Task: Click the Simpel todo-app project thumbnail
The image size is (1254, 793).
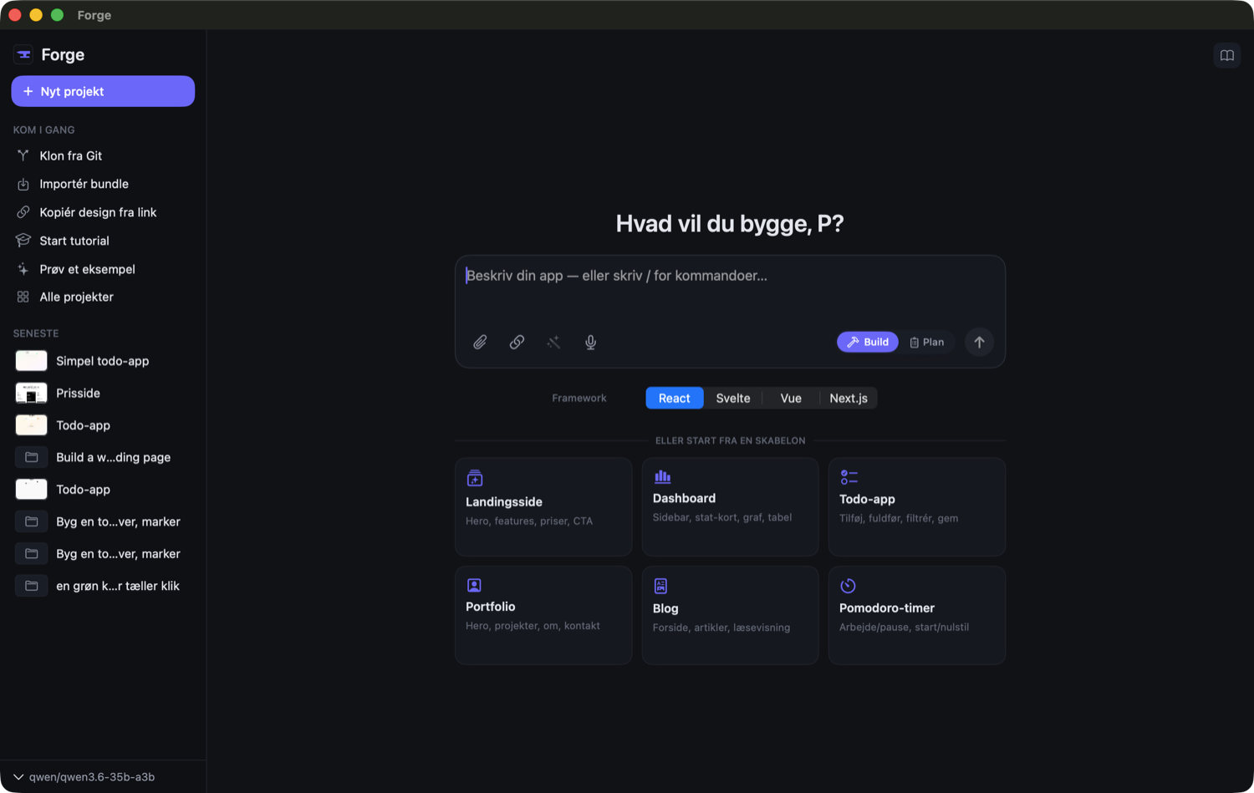Action: pos(31,361)
